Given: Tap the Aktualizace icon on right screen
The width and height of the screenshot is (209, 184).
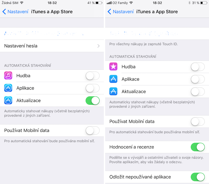Looking at the screenshot, I should click(x=113, y=91).
